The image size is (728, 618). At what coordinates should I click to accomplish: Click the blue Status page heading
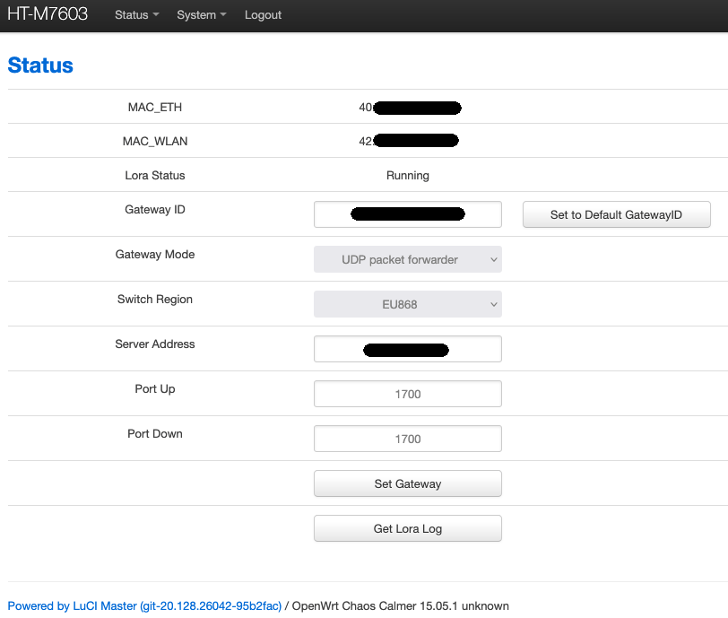(x=40, y=65)
